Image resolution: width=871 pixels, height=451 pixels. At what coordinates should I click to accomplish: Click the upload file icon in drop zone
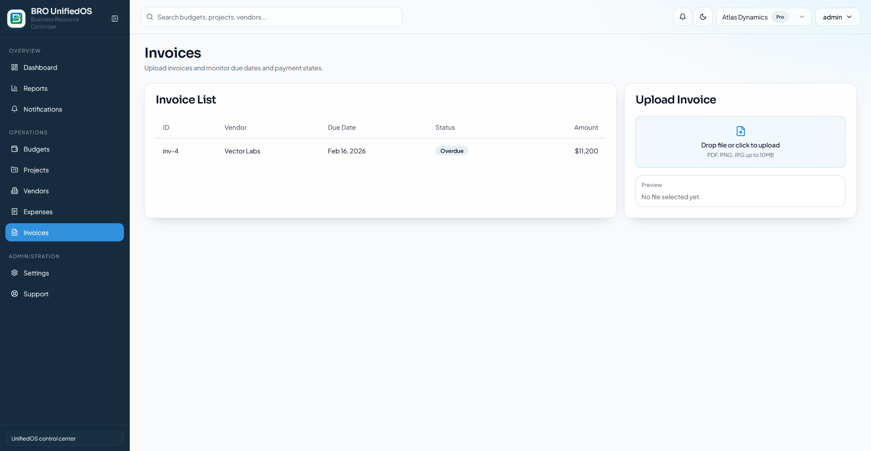(740, 131)
